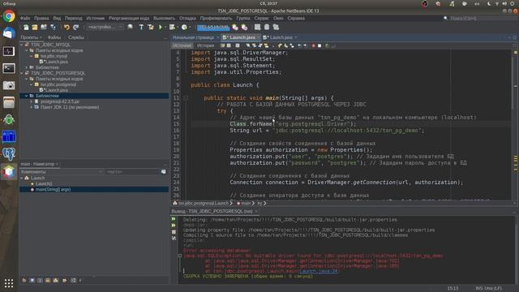Click the Clean and Build icon
Viewport: 519px width, 292px height.
point(151,27)
